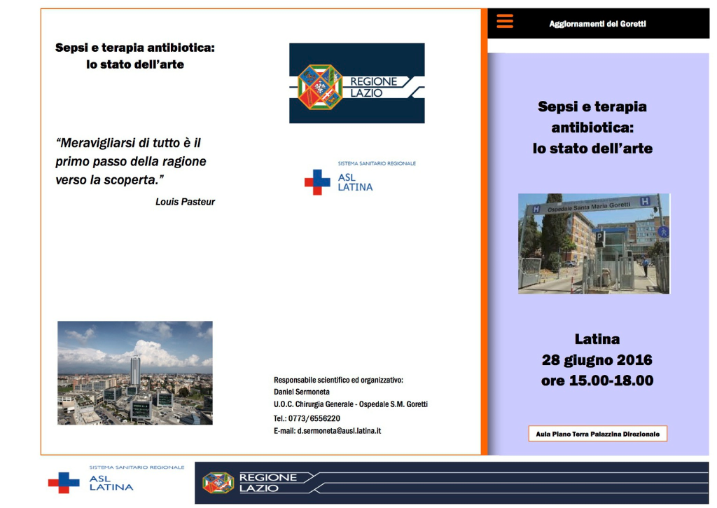Viewport: 717px width, 508px height.
Task: Click the time ore 15.00-18.00
Action: (597, 381)
